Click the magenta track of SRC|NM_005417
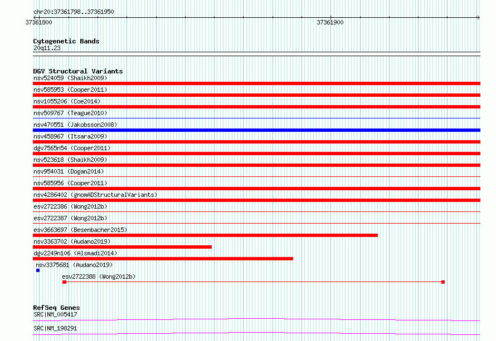The height and width of the screenshot is (341, 496). (x=256, y=319)
